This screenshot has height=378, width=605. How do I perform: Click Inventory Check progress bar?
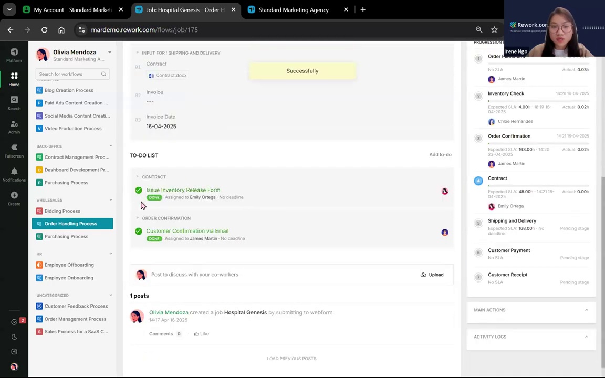pyautogui.click(x=538, y=101)
